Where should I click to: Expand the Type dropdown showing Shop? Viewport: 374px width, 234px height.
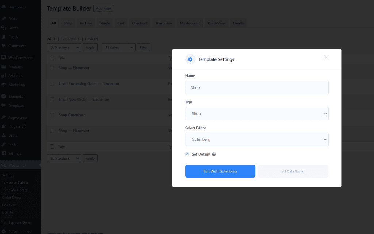click(x=257, y=114)
